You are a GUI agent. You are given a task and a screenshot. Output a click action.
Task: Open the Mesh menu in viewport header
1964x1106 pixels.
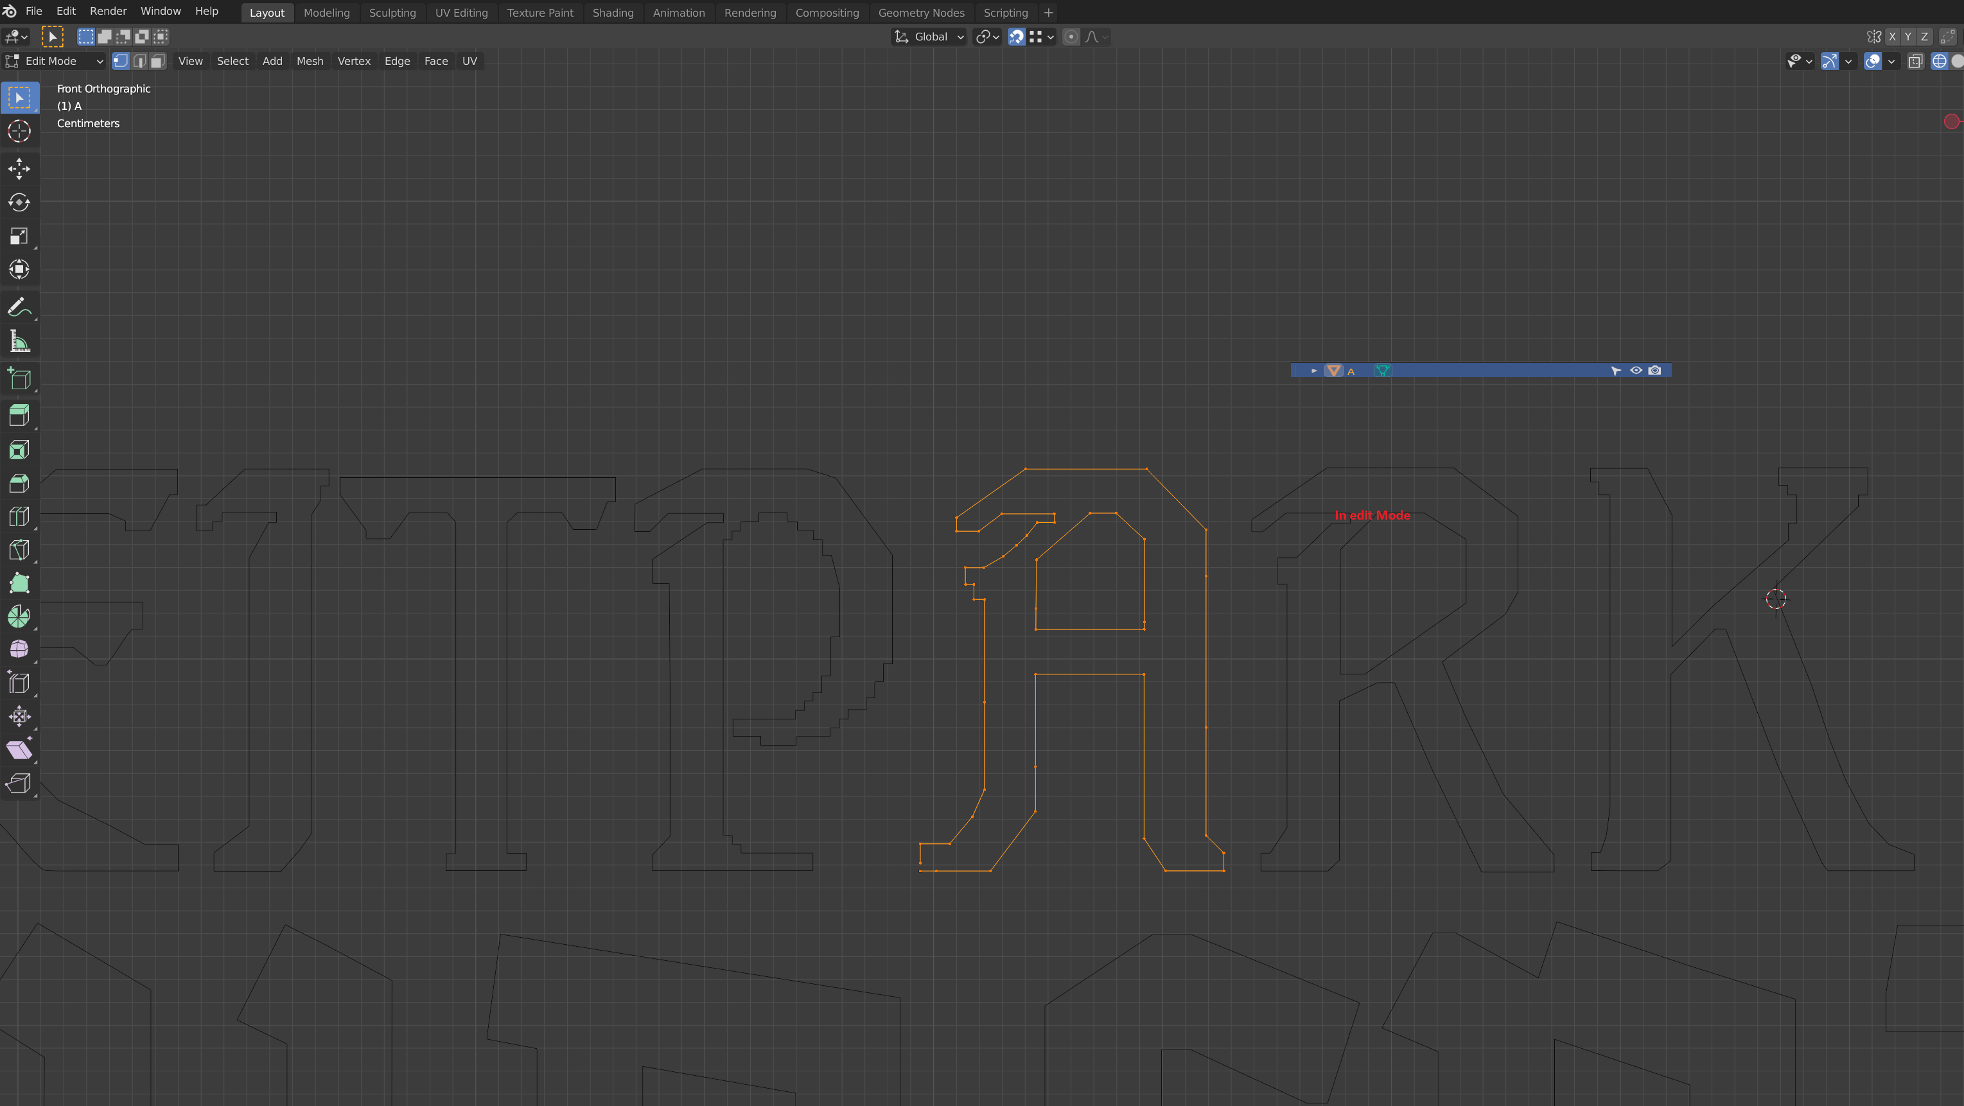(310, 61)
